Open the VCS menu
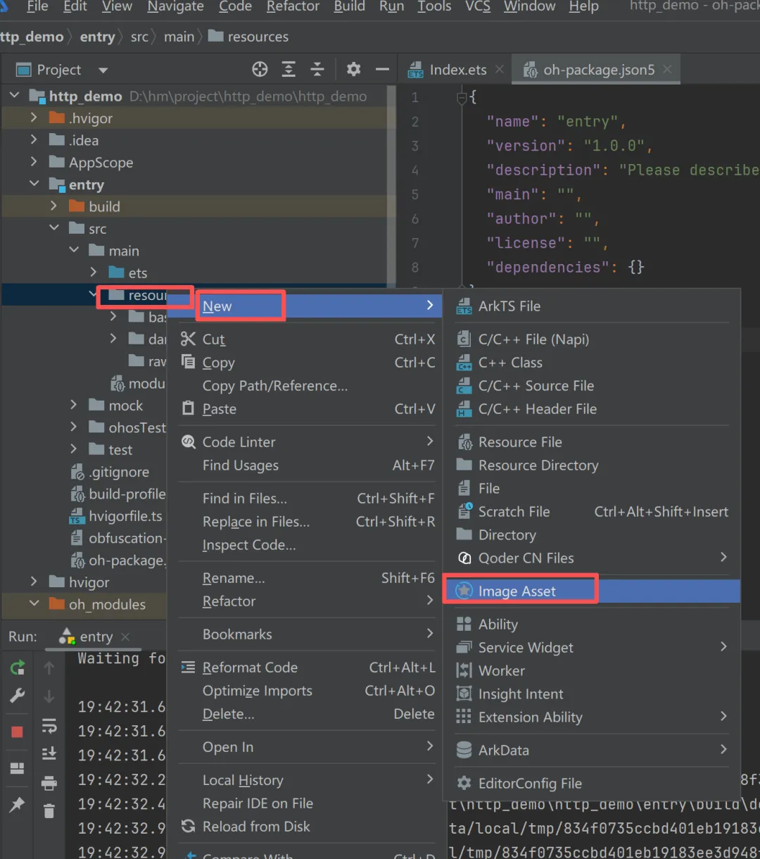 tap(478, 7)
